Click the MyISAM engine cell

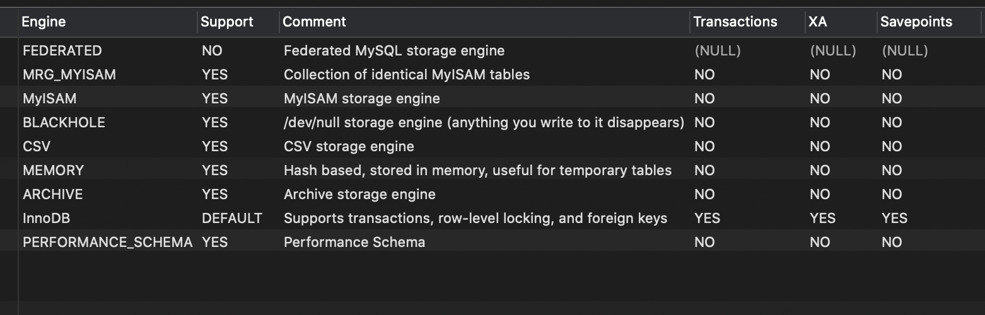[50, 98]
